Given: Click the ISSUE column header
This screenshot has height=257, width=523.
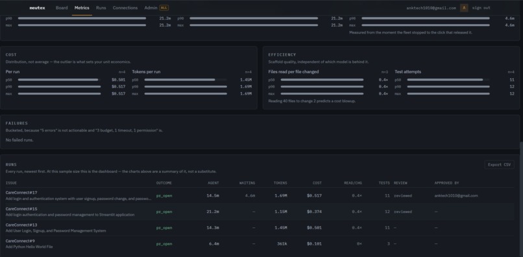Looking at the screenshot, I should coord(11,183).
